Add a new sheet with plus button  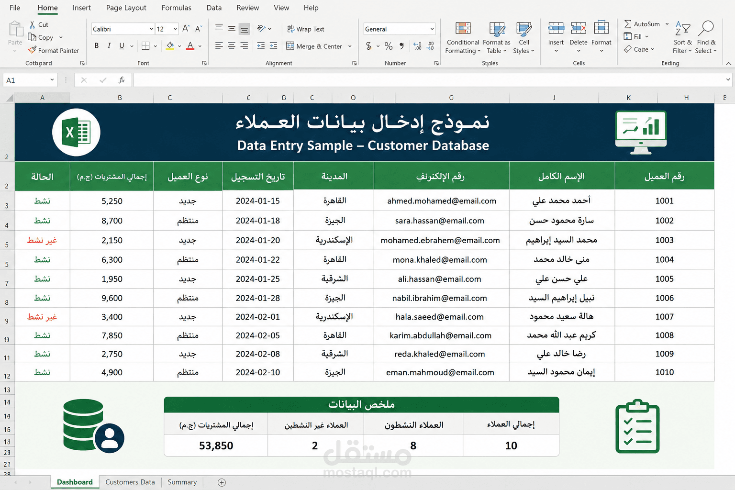point(222,482)
